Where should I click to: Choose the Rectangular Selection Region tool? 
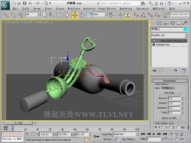(59, 15)
